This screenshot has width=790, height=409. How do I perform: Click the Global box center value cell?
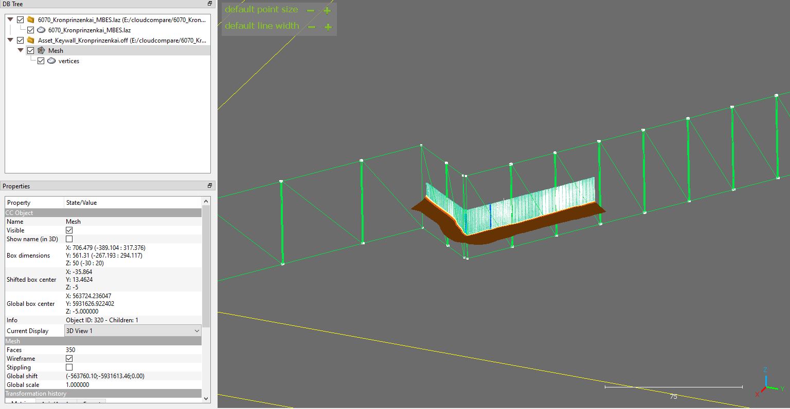(x=133, y=303)
